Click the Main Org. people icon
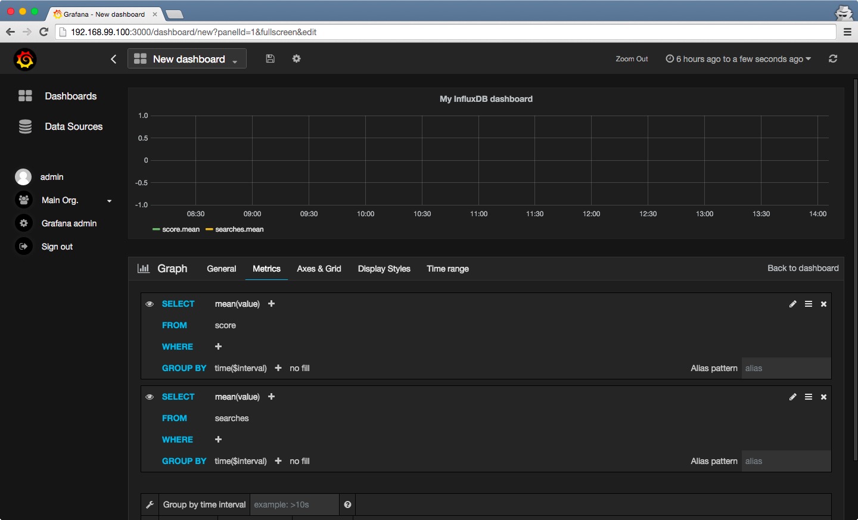Screen dimensions: 858x520 tap(23, 200)
